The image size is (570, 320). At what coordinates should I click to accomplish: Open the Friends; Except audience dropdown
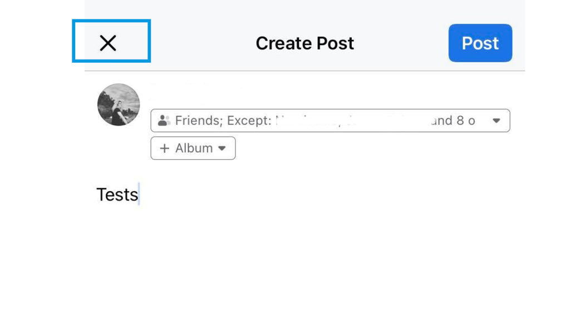coord(330,121)
